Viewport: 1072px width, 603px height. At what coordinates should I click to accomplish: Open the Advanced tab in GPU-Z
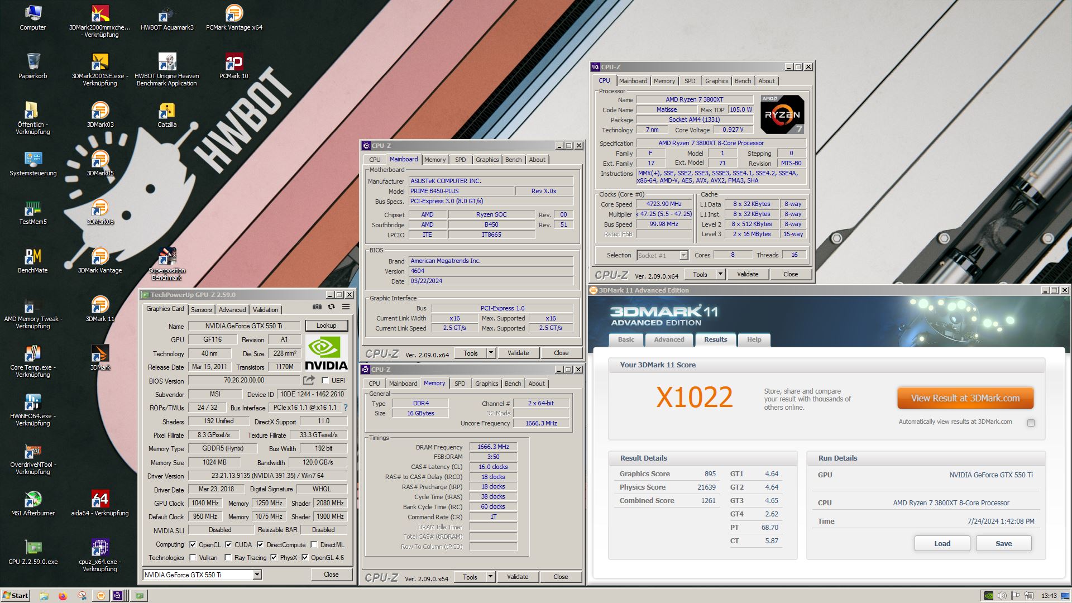coord(232,309)
